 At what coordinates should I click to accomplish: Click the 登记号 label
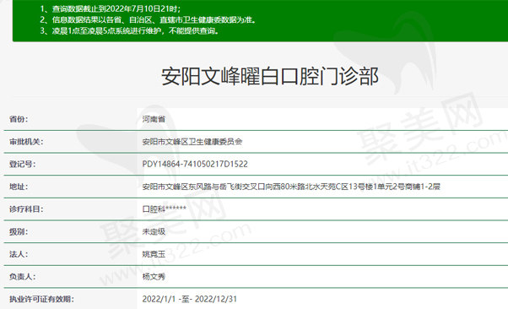point(22,164)
